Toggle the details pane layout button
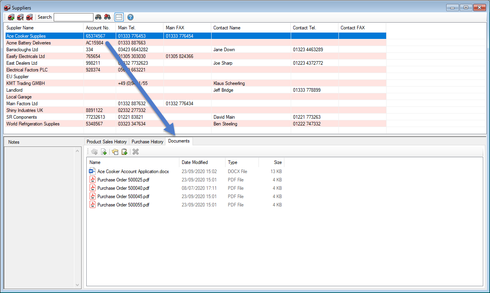The height and width of the screenshot is (293, 490). (119, 17)
